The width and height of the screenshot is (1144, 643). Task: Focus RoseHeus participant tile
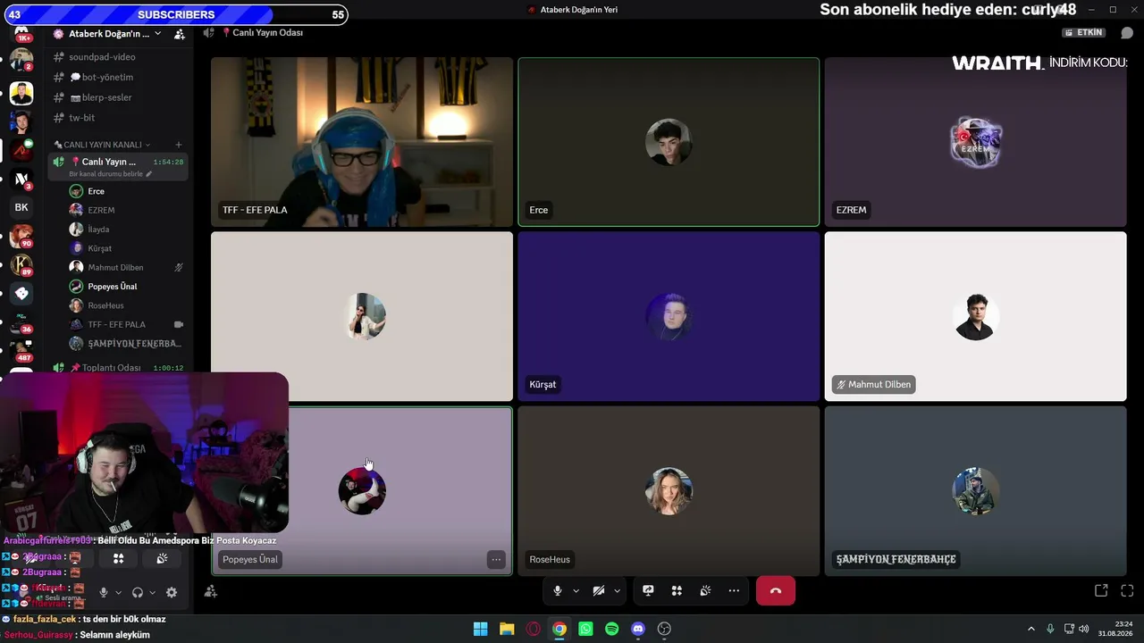point(669,491)
